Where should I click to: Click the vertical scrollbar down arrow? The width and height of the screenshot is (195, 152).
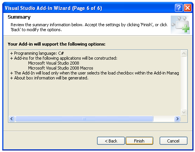pos(184,112)
